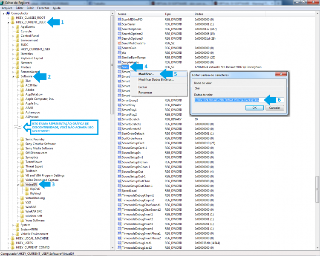The image size is (320, 256).
Task: Expand the Apple Inc. node
Action: click(18, 104)
